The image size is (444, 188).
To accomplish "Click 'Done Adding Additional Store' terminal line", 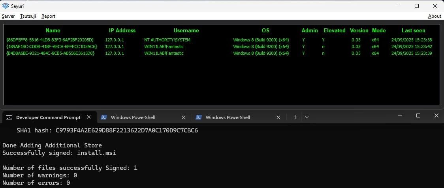I will (52, 145).
